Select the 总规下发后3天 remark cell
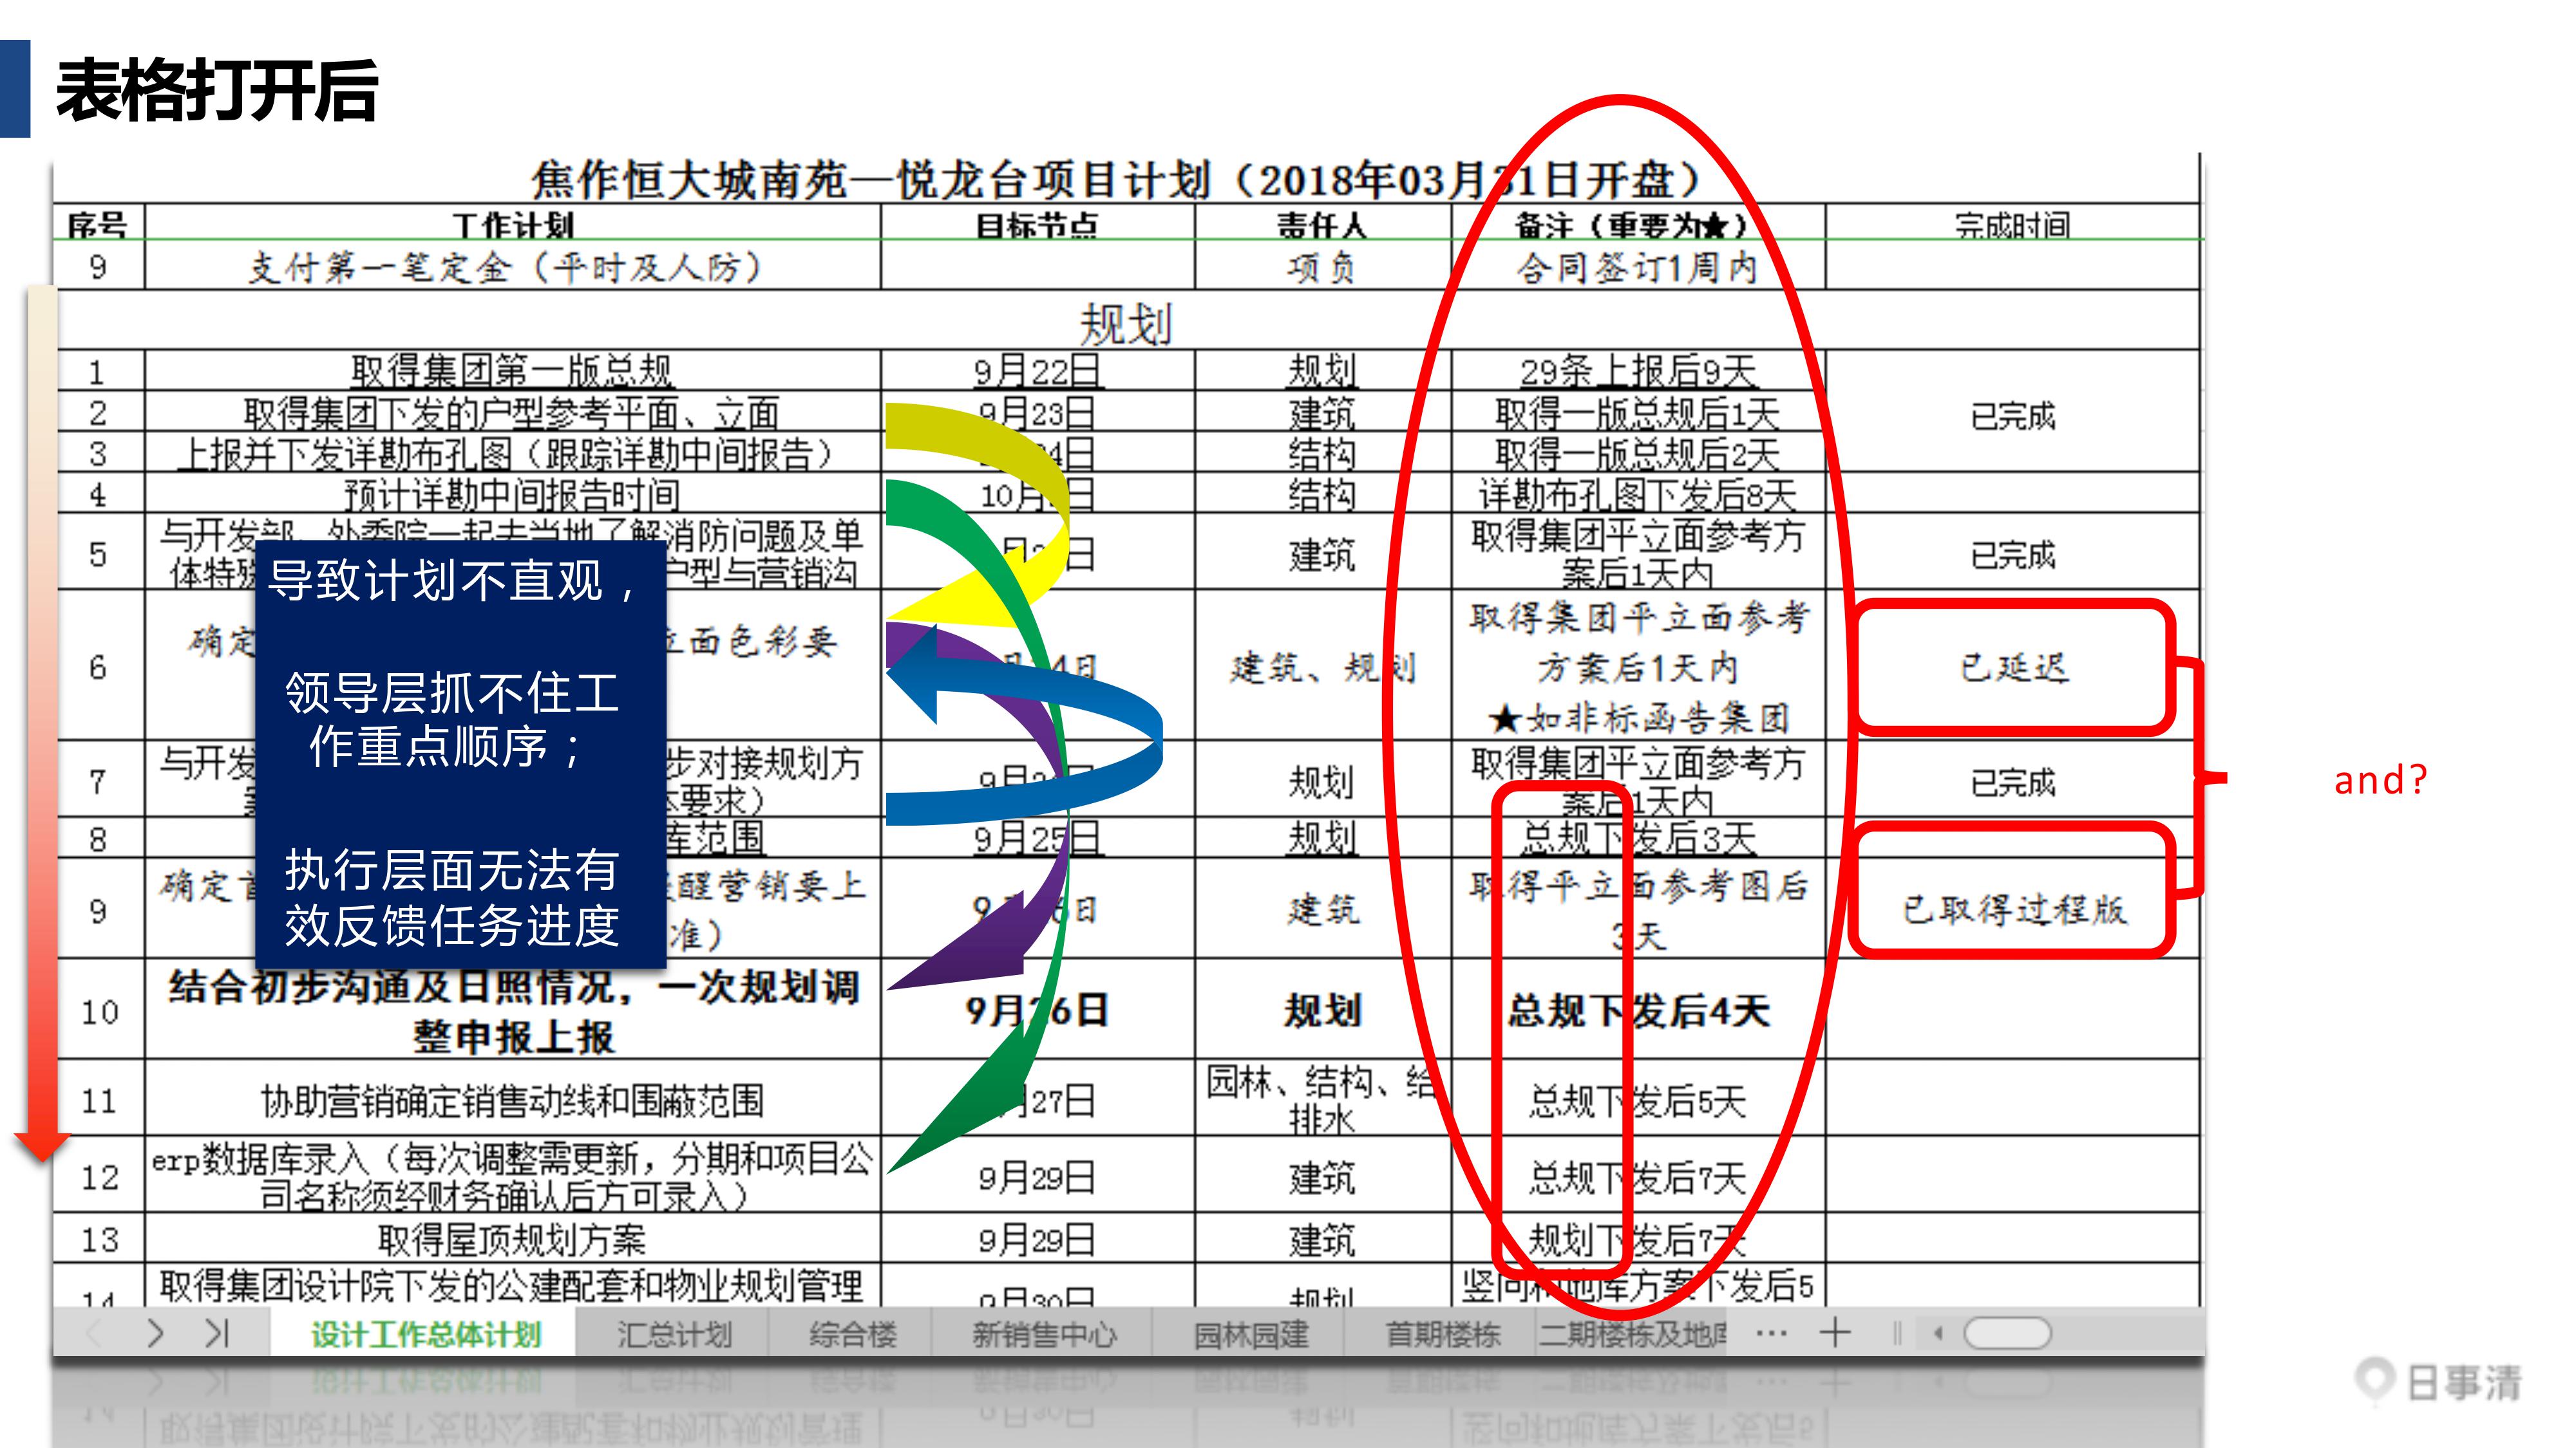Image resolution: width=2576 pixels, height=1448 pixels. (x=1637, y=837)
